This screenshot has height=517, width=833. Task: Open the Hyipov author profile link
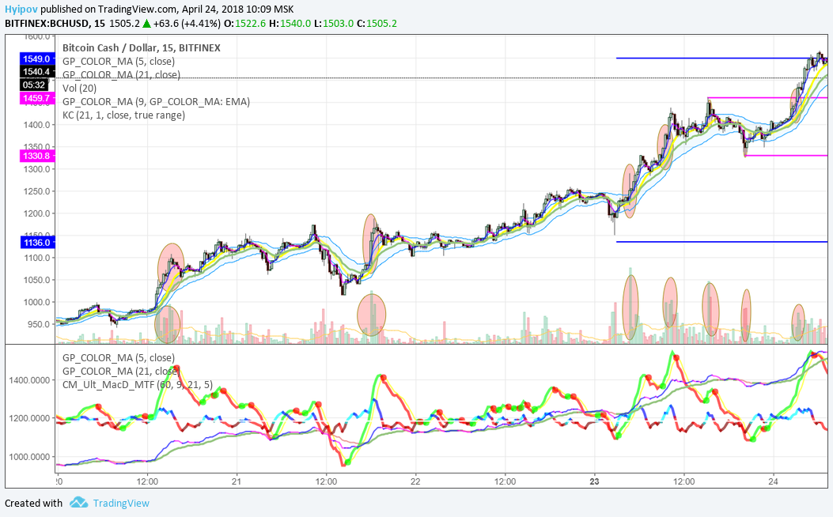pyautogui.click(x=21, y=9)
